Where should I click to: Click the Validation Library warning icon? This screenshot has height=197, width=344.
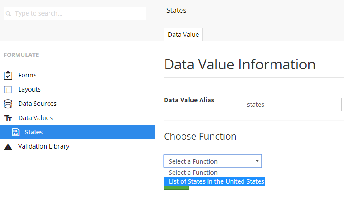(8, 146)
